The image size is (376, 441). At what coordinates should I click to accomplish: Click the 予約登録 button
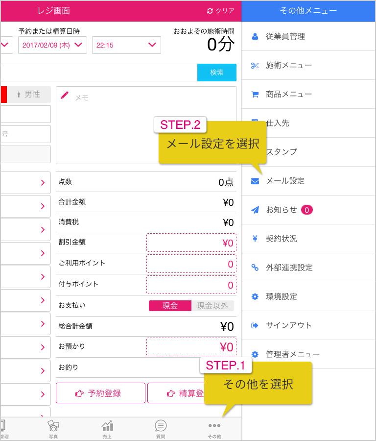(x=100, y=393)
